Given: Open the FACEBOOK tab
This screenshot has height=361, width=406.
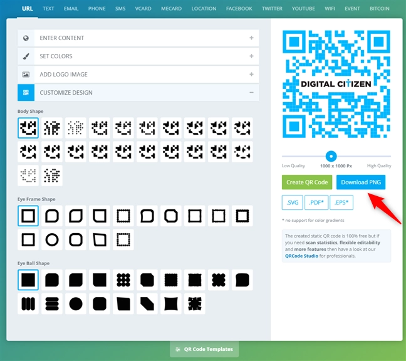Looking at the screenshot, I should tap(239, 9).
